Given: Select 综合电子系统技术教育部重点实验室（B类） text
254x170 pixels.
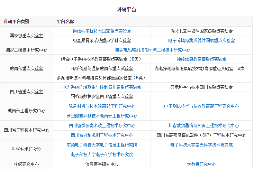Looking at the screenshot, I should pos(102,59).
